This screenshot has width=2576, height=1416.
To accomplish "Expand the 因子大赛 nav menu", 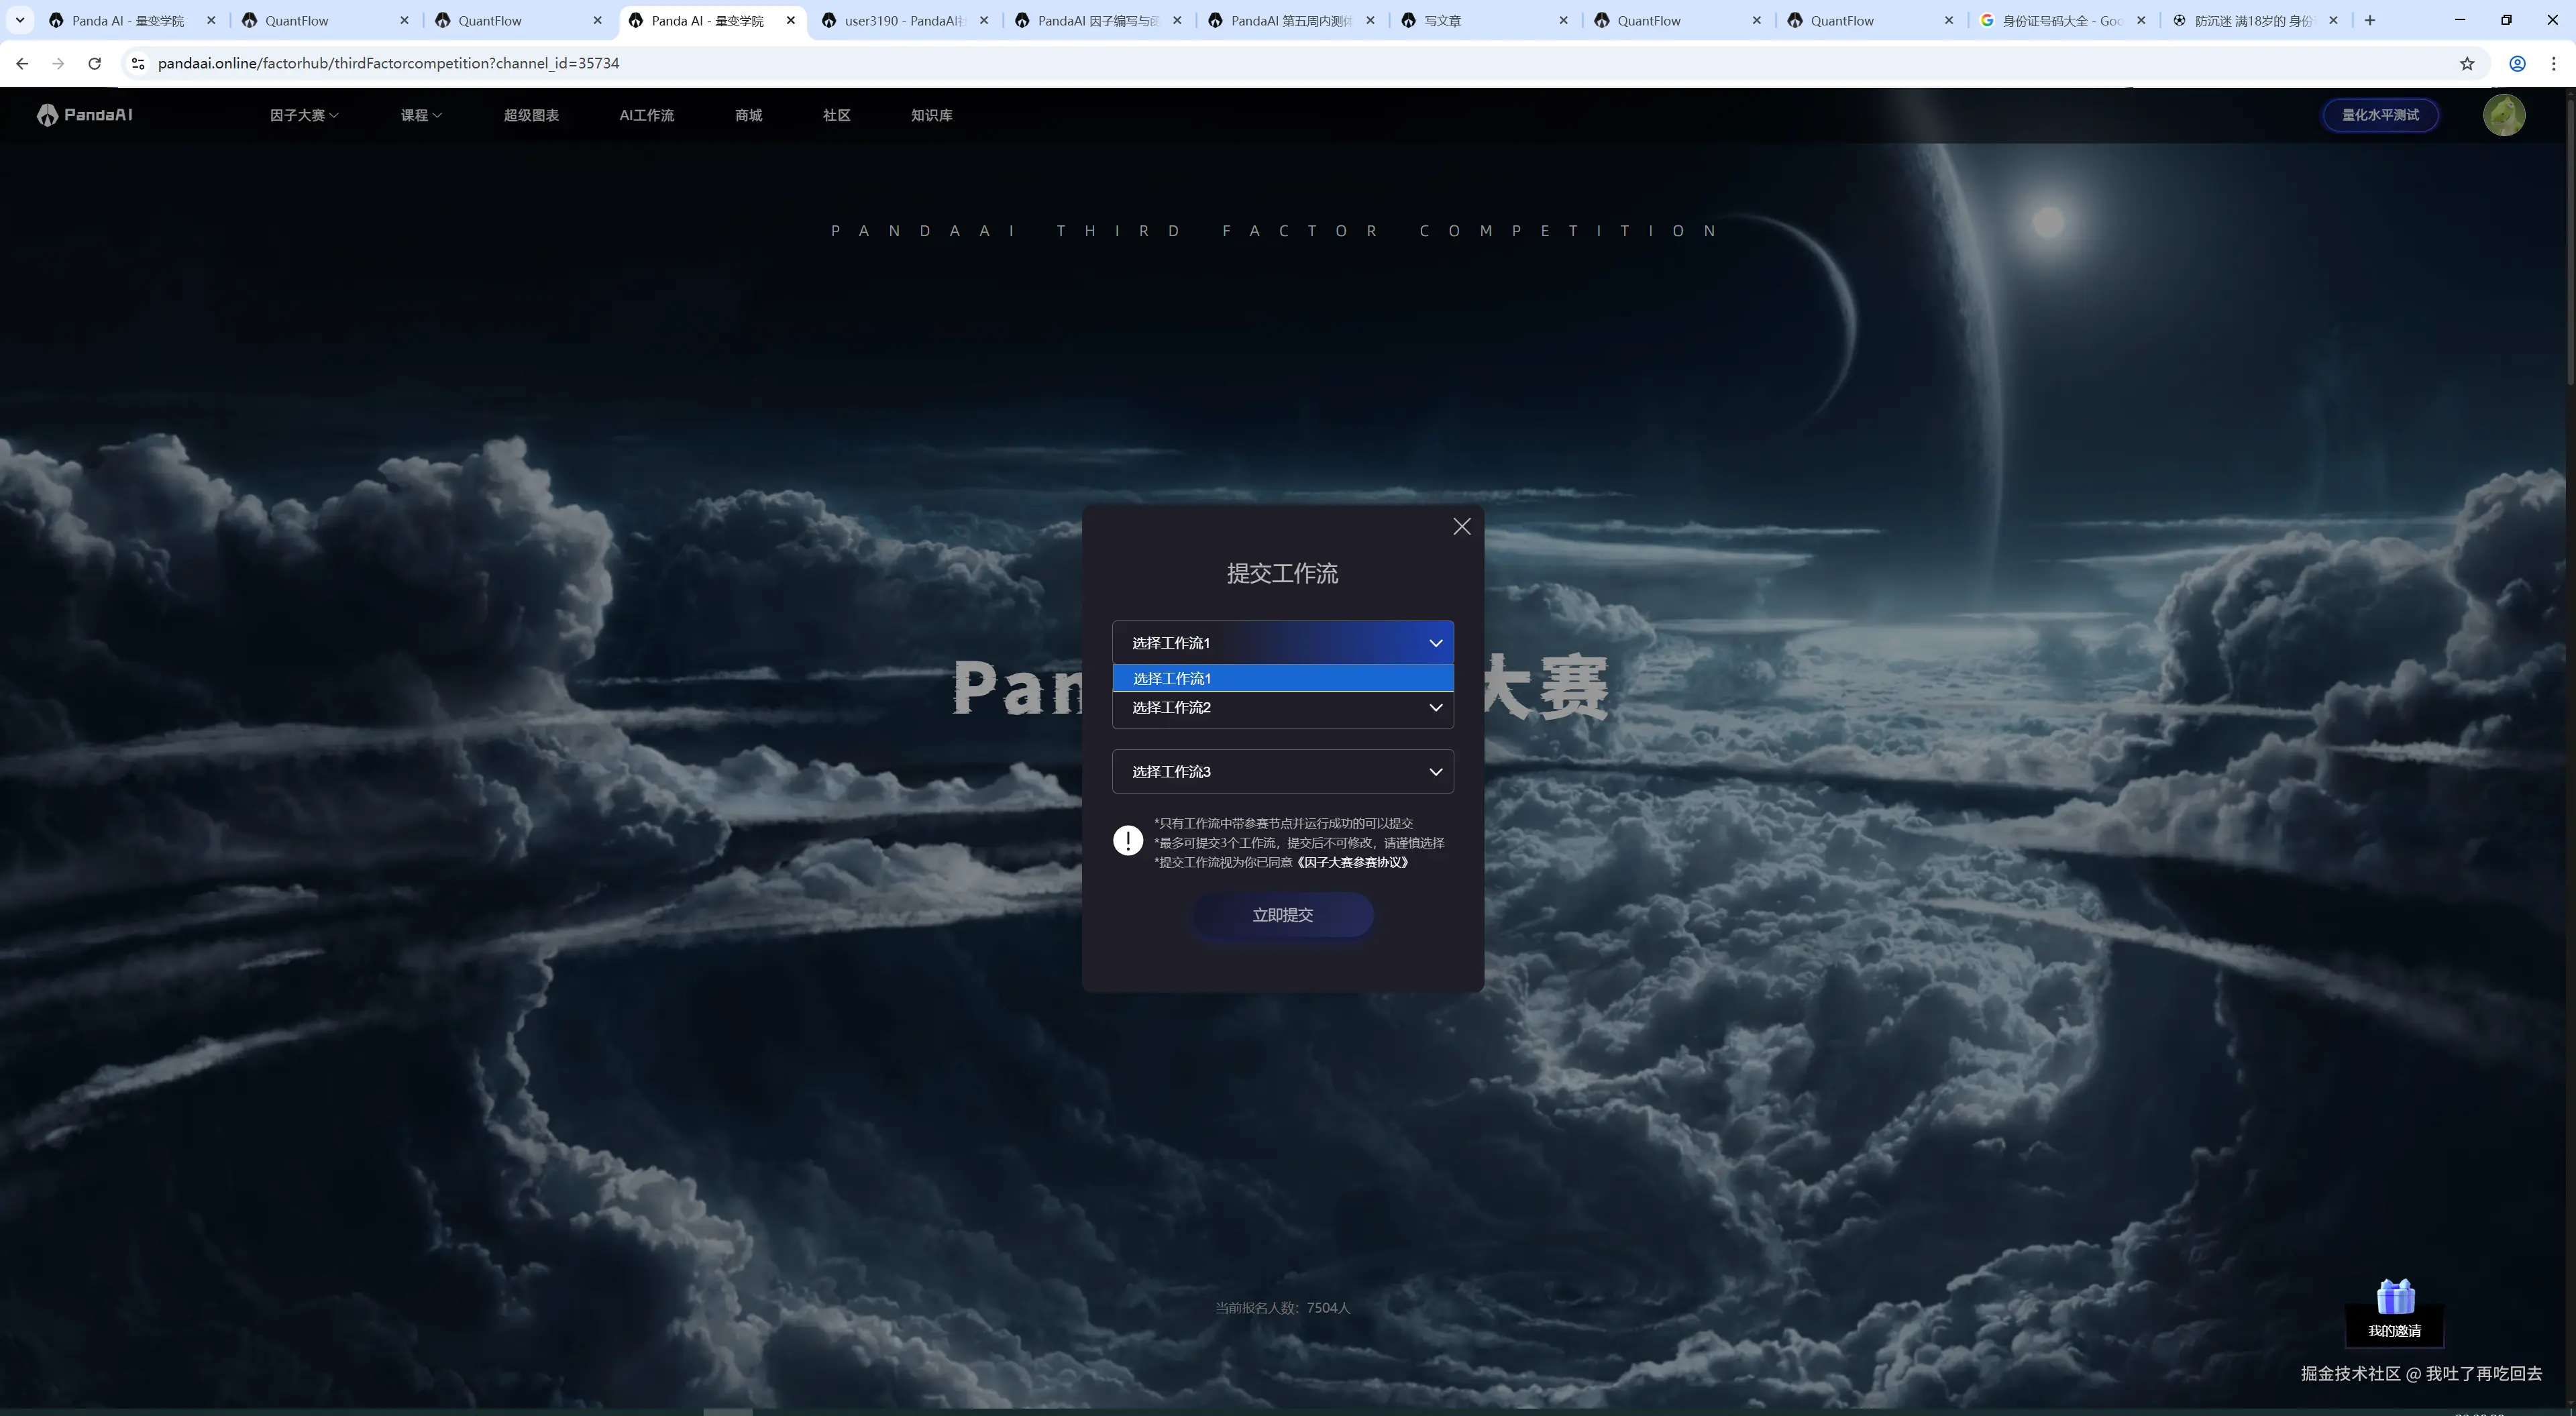I will (x=303, y=115).
